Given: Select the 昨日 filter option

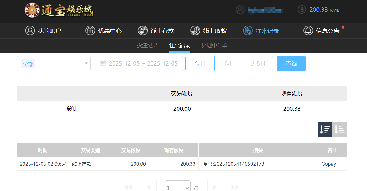Looking at the screenshot, I should [x=229, y=63].
